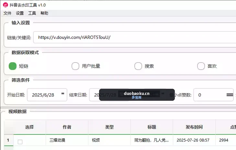This screenshot has height=150, width=236.
Task: Click the app logo icon in title bar
Action: [6, 5]
